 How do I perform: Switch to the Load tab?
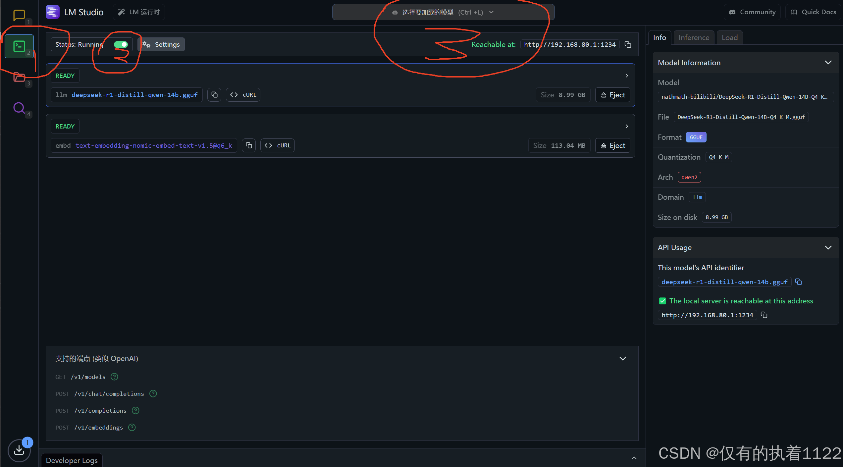(729, 37)
